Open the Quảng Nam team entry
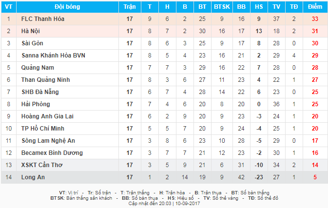 [x=38, y=67]
